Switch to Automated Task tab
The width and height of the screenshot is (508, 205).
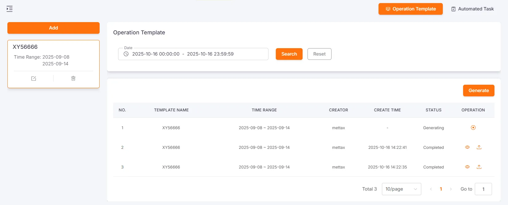point(472,9)
